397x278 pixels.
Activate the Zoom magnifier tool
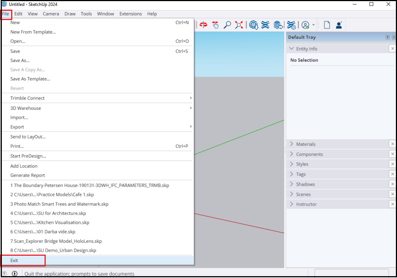coord(227,25)
